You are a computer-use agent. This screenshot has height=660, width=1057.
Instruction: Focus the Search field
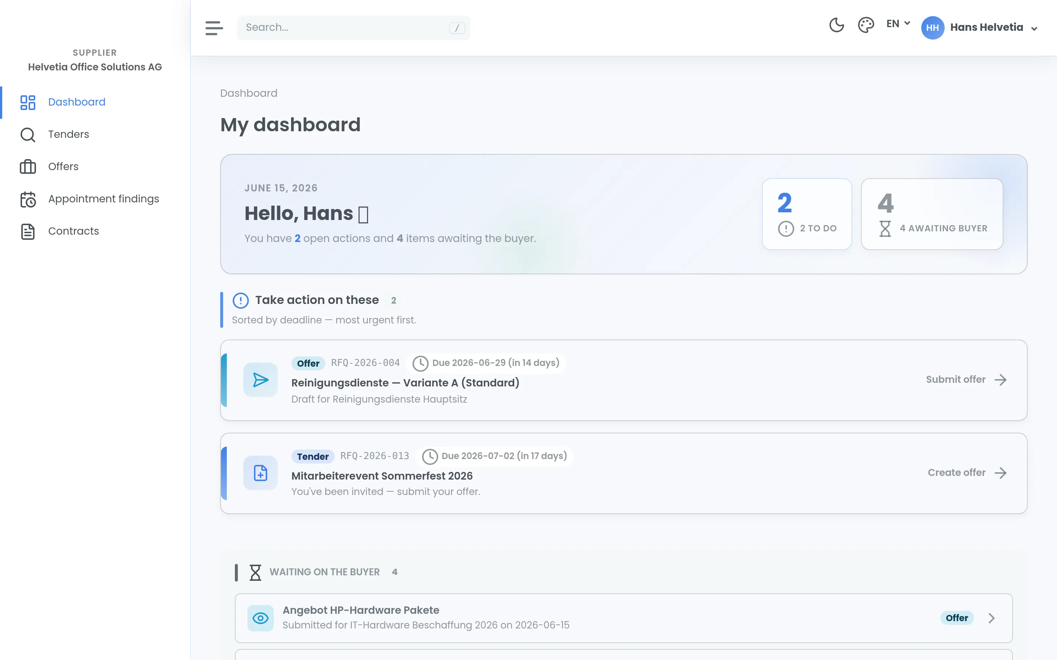353,27
